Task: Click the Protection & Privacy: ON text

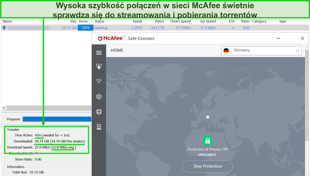Action: tap(207, 149)
